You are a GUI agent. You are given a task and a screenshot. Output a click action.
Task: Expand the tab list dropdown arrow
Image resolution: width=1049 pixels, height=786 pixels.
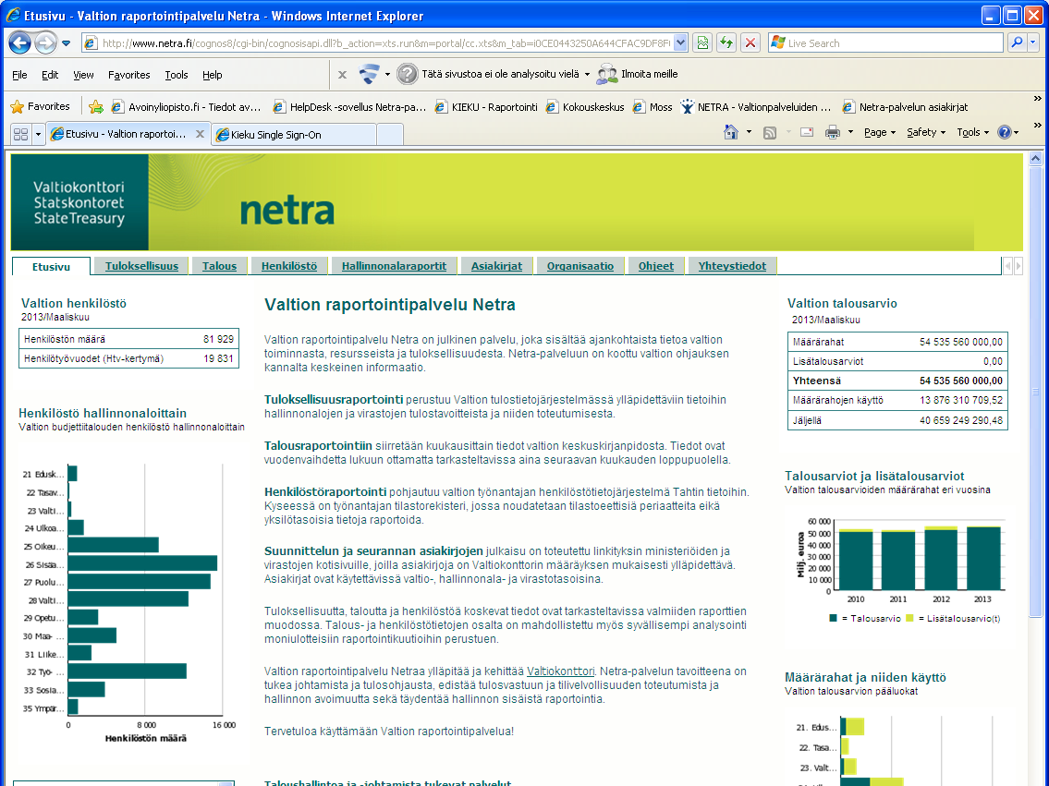pos(38,134)
